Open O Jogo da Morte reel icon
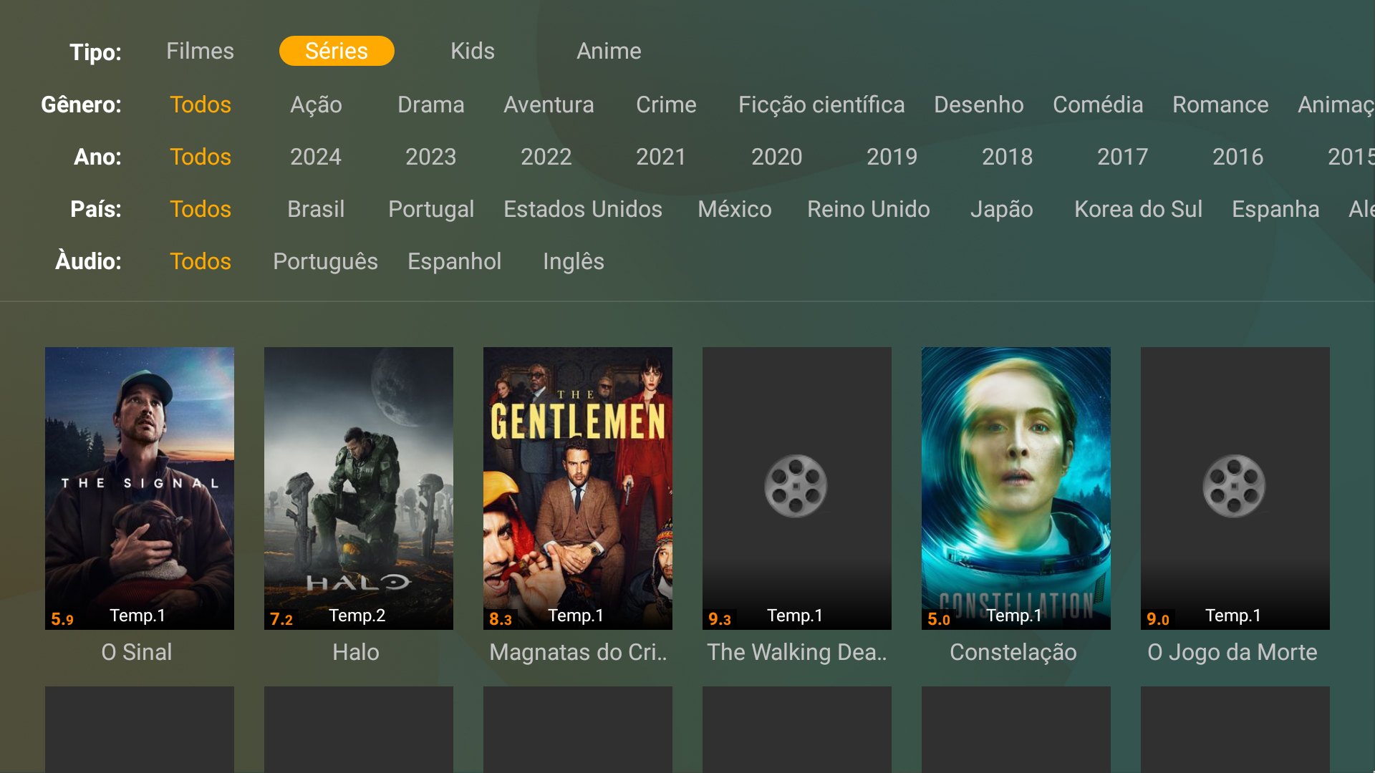Viewport: 1375px width, 773px height. click(1234, 486)
